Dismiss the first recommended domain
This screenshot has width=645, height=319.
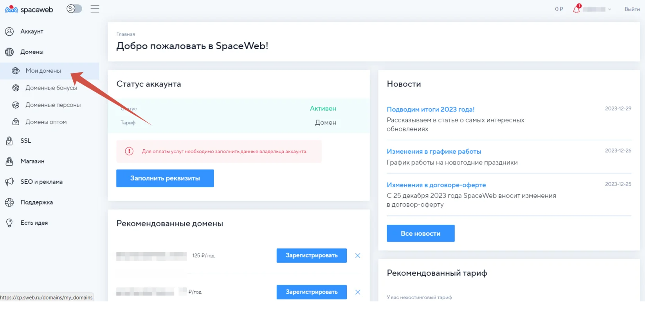pyautogui.click(x=358, y=256)
